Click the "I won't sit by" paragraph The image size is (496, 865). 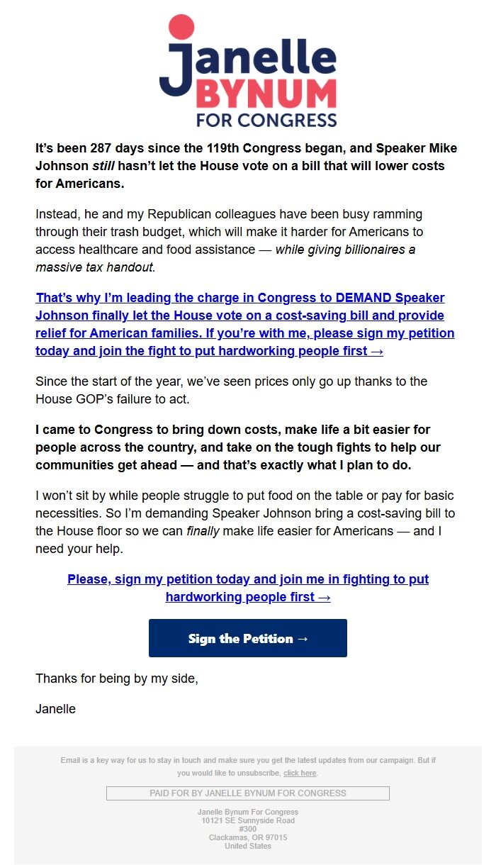[x=244, y=522]
